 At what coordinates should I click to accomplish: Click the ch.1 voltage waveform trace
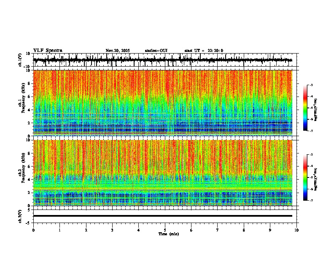click(x=162, y=60)
